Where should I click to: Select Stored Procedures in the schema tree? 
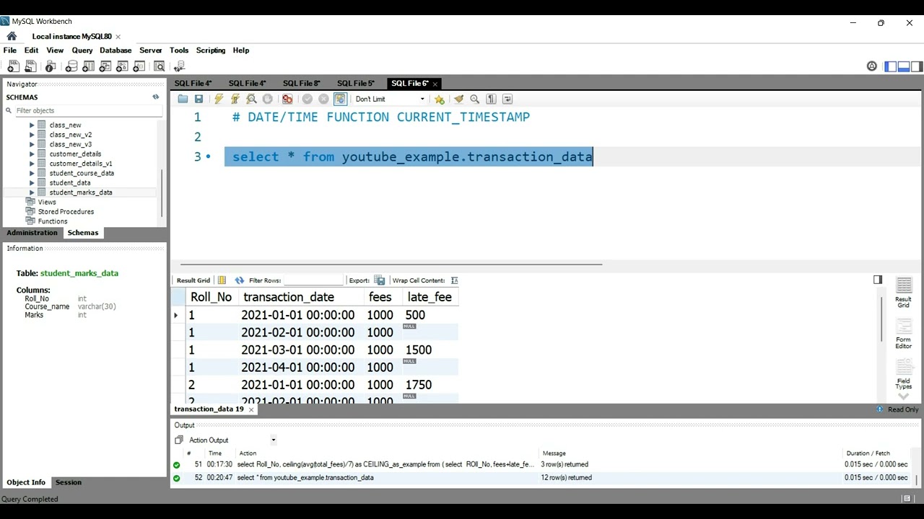66,212
